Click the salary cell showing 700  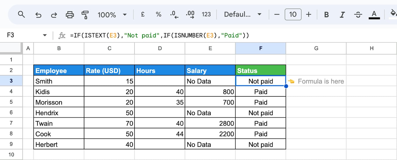tap(210, 102)
